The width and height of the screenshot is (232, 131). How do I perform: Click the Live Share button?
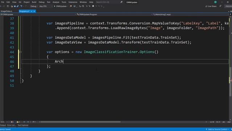211,6
